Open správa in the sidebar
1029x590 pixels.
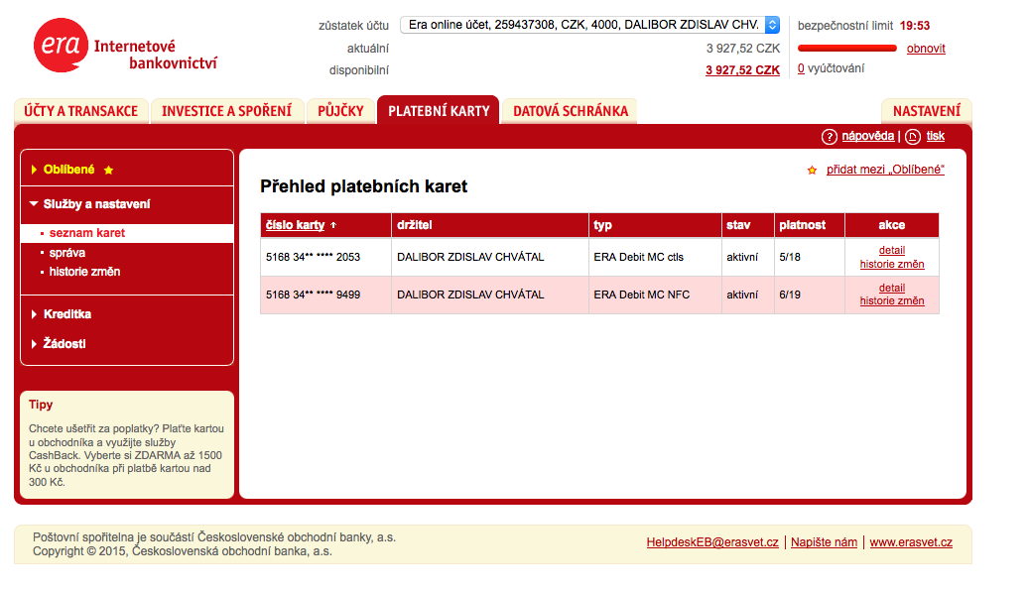tap(66, 253)
